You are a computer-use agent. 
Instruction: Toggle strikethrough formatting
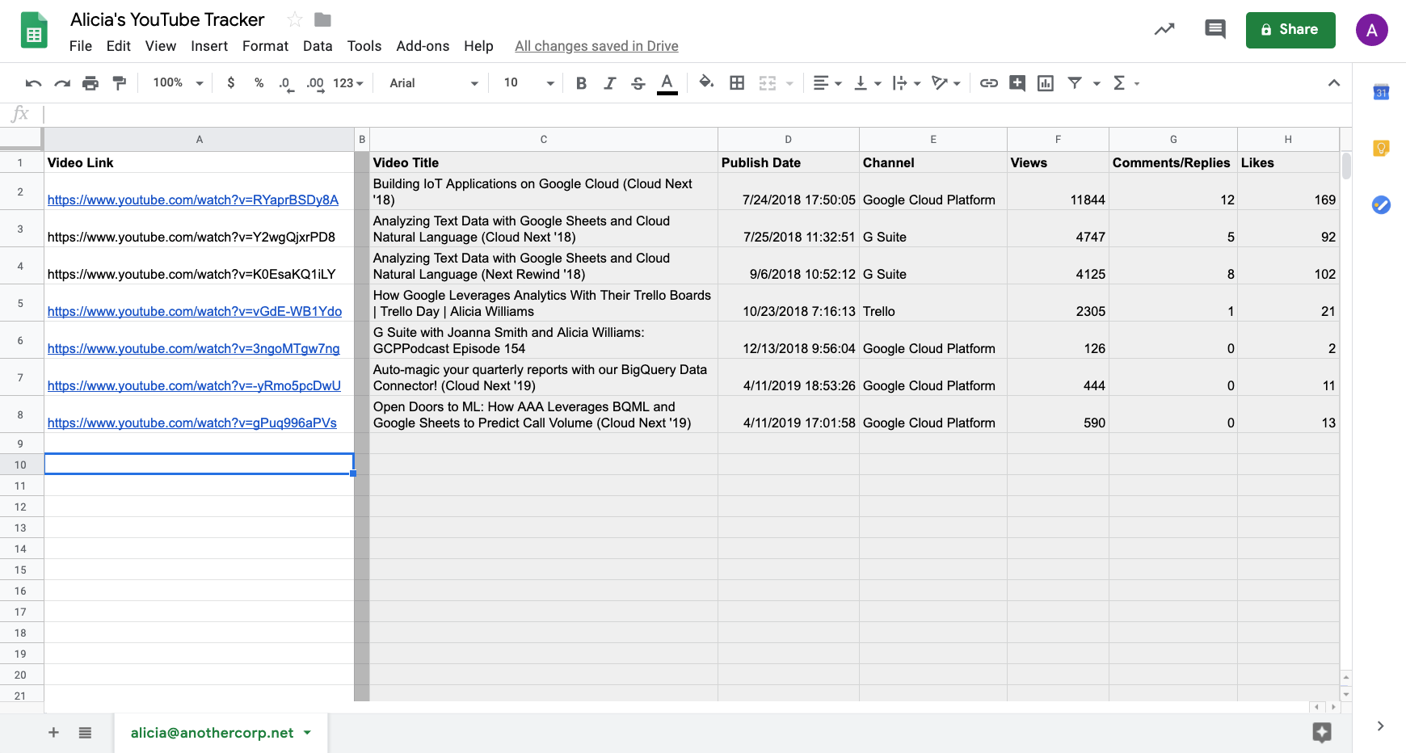click(638, 83)
